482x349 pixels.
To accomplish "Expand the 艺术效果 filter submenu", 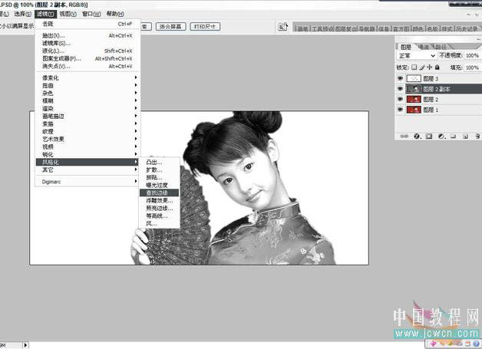I will [87, 139].
